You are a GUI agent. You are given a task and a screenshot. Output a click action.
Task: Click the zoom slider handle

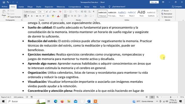click(171, 97)
